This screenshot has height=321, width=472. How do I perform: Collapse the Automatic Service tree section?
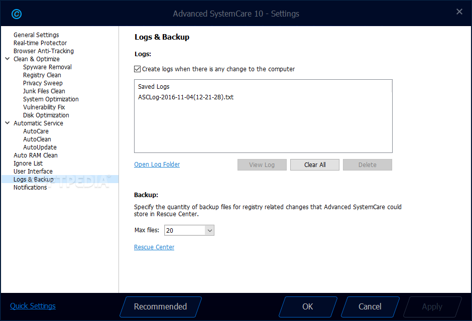8,123
